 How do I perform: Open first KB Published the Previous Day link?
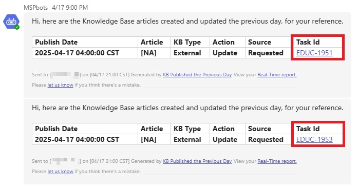[197, 75]
